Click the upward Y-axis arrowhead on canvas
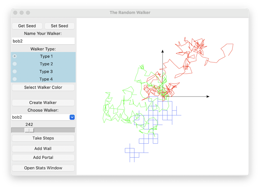The height and width of the screenshot is (189, 260). click(162, 51)
